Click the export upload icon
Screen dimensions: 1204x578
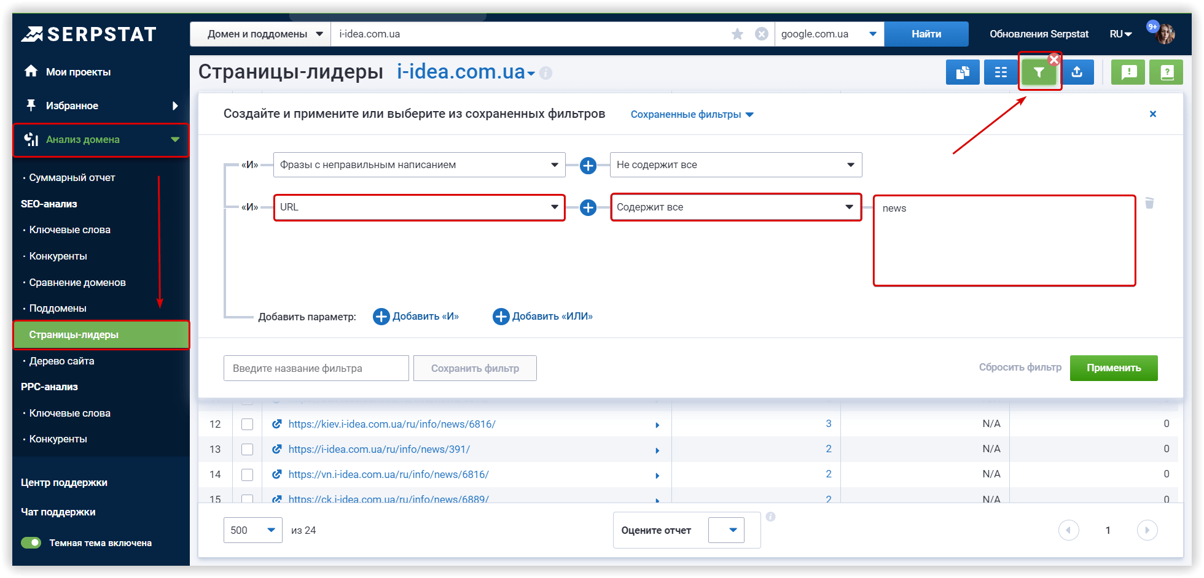pos(1077,72)
